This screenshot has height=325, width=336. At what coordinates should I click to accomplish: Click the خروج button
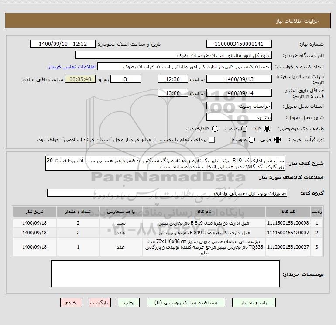coord(71,303)
